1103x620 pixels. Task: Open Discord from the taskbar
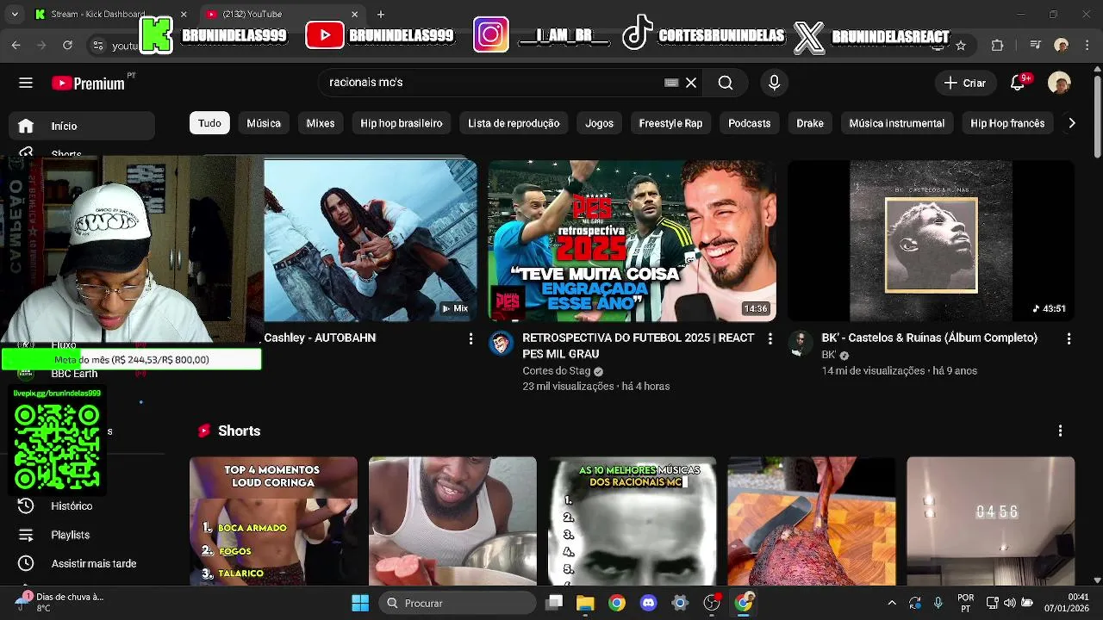click(648, 603)
